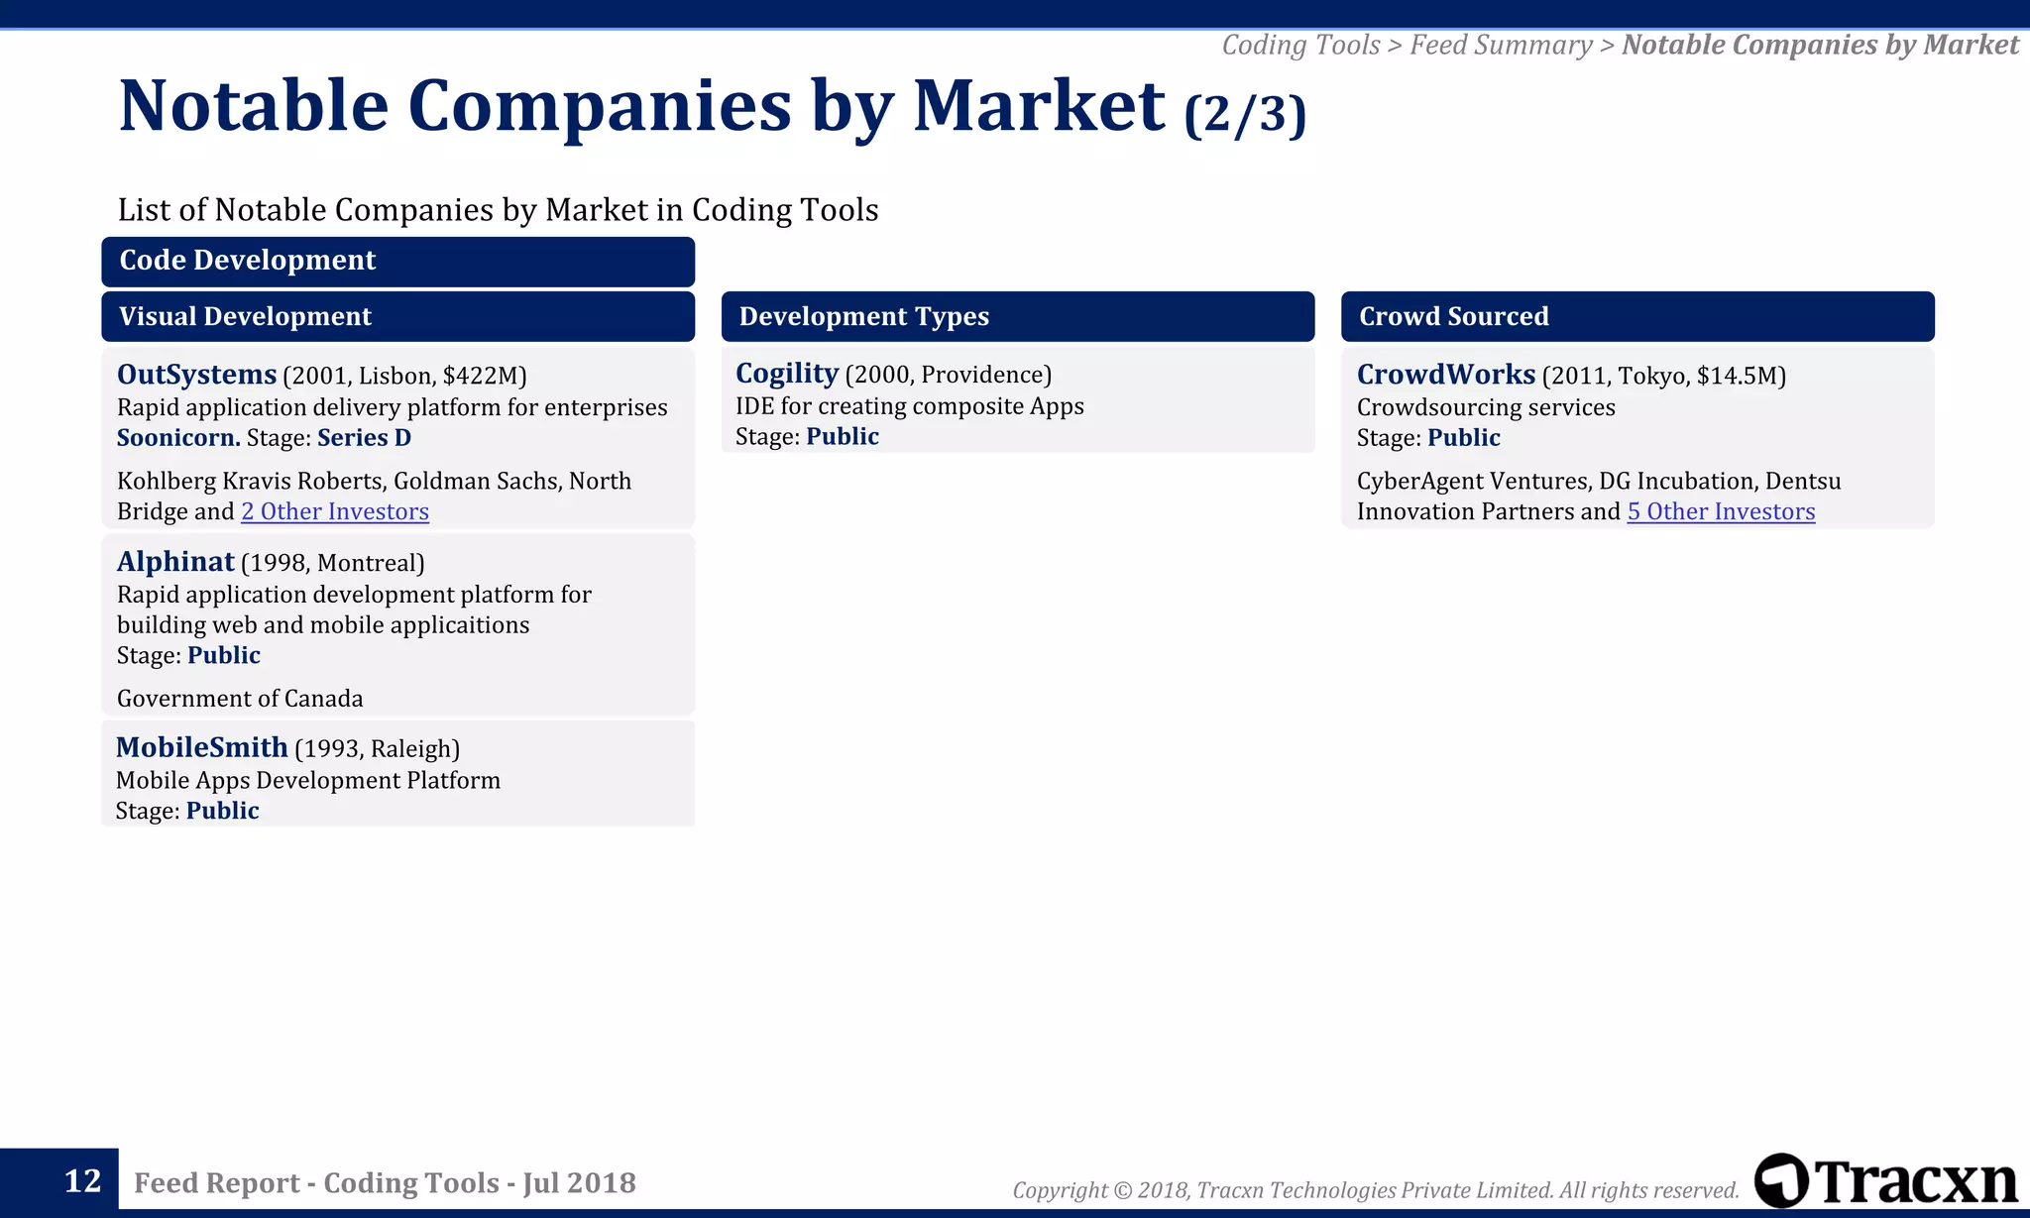Click 'CyberAgent Ventures, DG Incubation' investor text
2030x1218 pixels.
[1556, 481]
